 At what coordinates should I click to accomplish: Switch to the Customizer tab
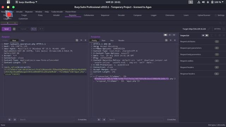tap(23, 19)
